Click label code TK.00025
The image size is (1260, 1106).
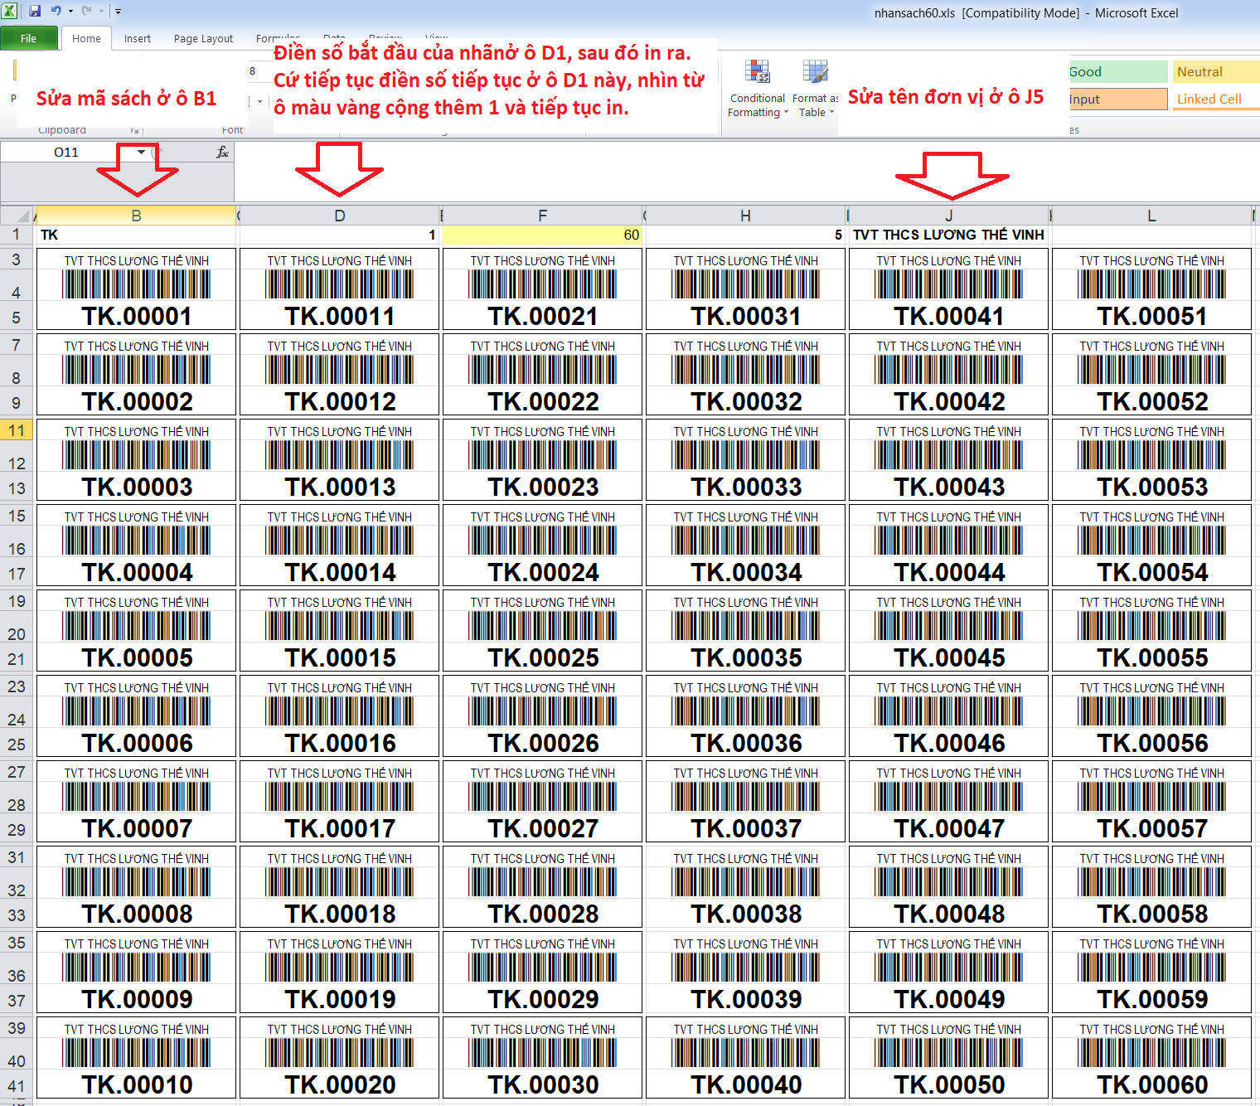coord(543,657)
